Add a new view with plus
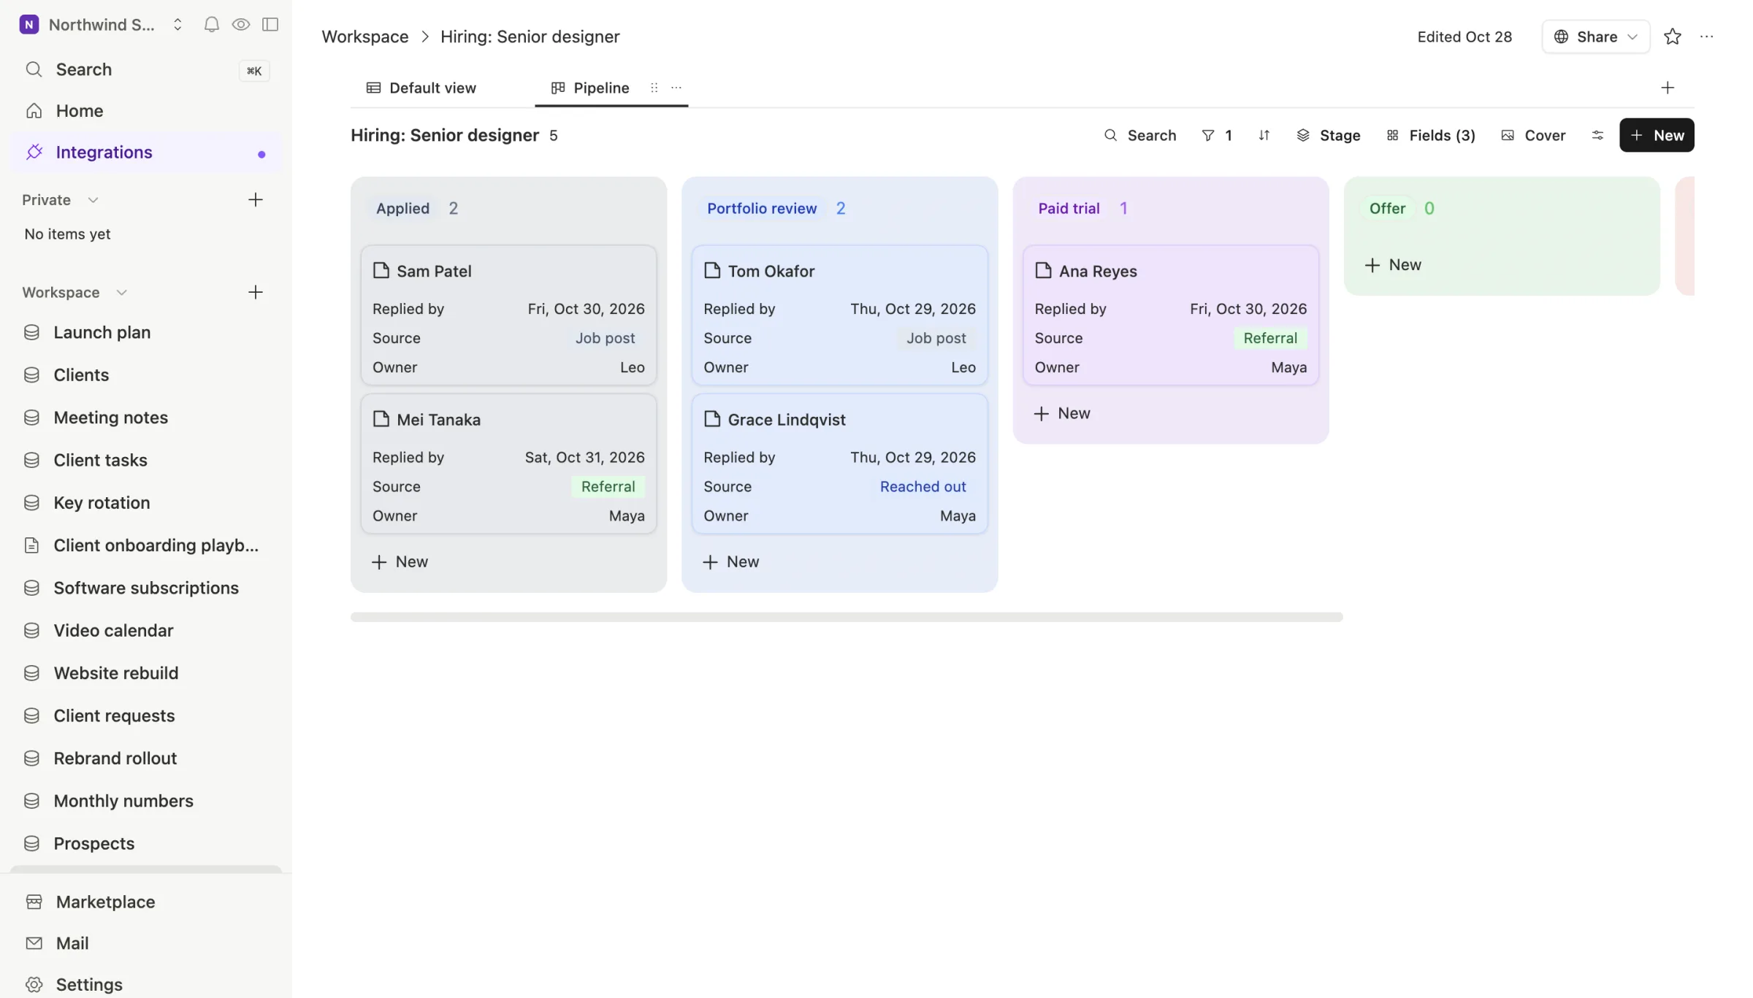 point(1668,88)
